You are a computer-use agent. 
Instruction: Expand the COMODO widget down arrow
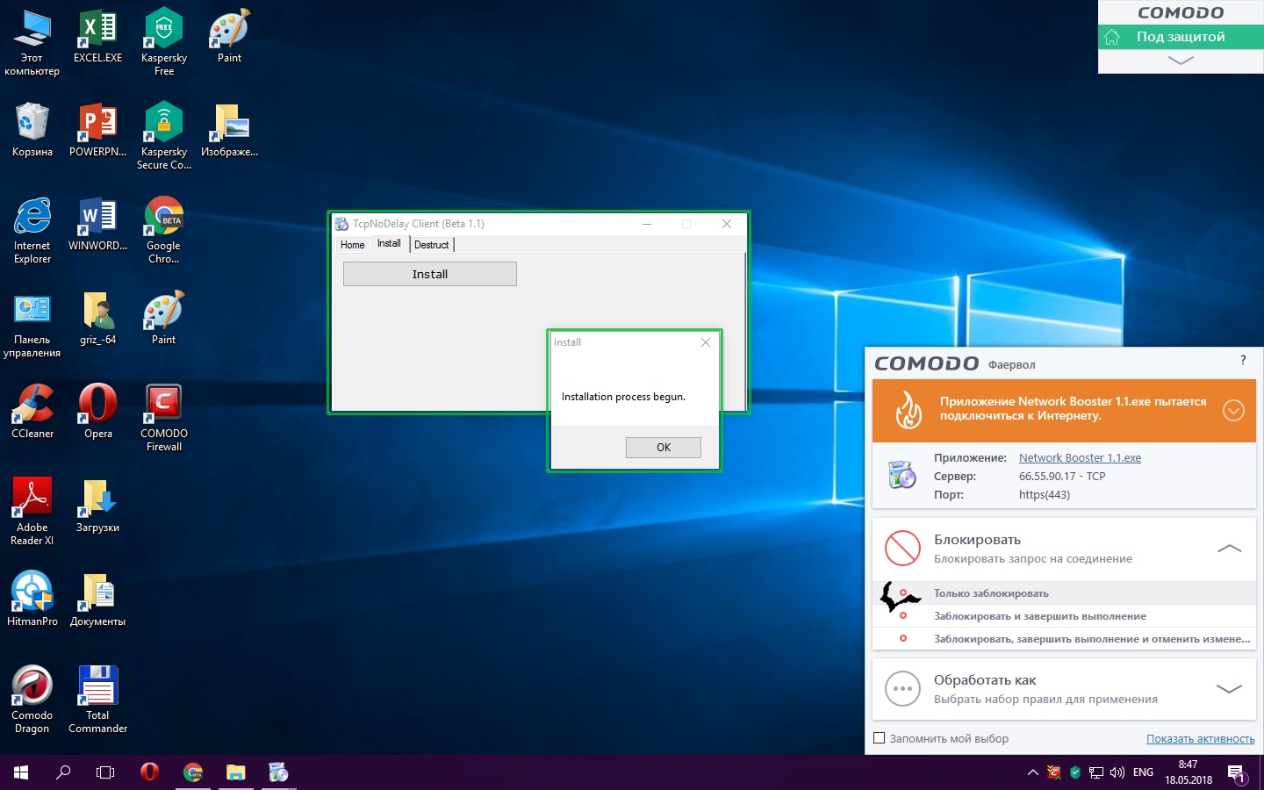1181,61
